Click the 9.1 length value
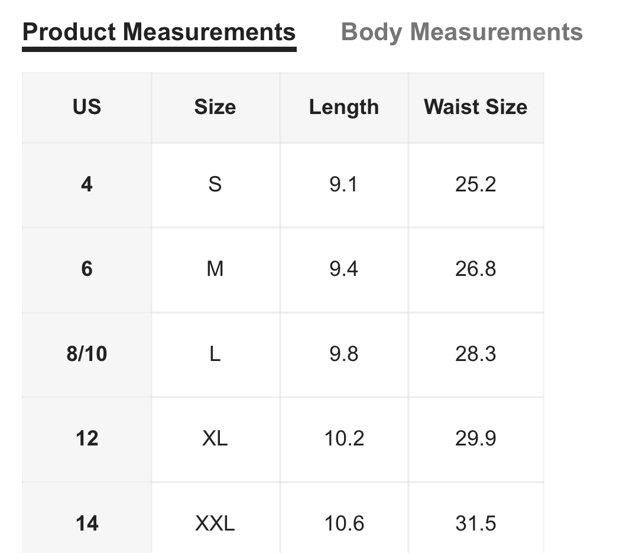 (343, 184)
